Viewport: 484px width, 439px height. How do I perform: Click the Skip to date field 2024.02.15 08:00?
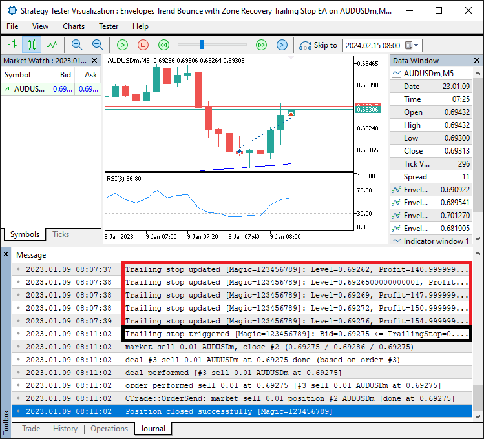coord(373,46)
